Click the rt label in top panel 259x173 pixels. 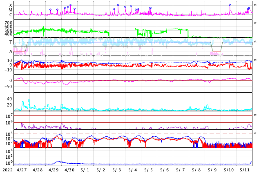click(x=255, y=4)
